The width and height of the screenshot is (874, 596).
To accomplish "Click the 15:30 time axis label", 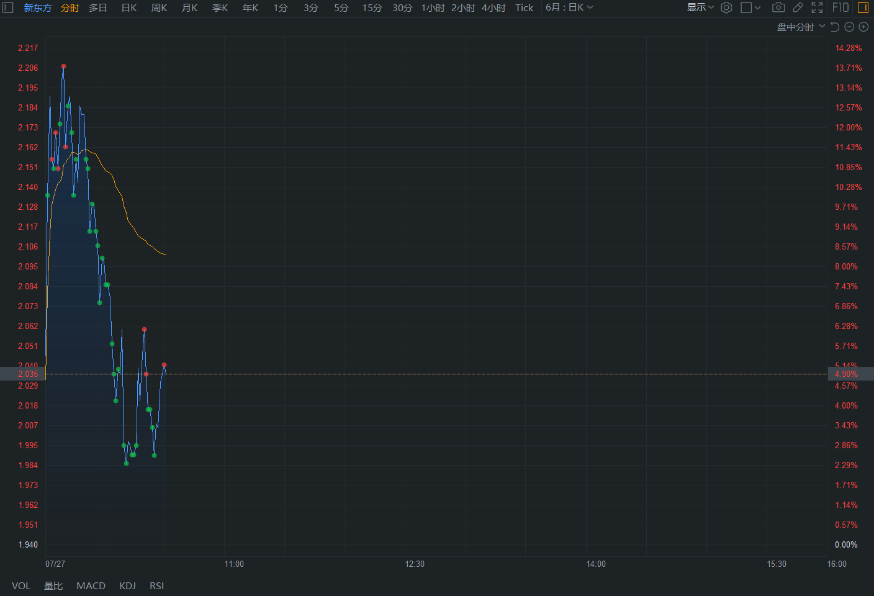I will (777, 564).
